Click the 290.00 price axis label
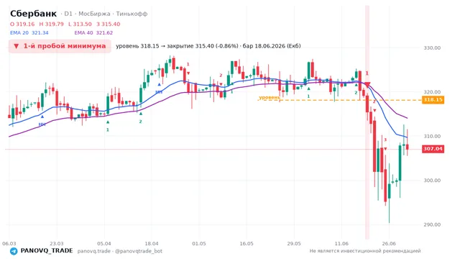This screenshot has height=259, width=460. click(x=432, y=224)
